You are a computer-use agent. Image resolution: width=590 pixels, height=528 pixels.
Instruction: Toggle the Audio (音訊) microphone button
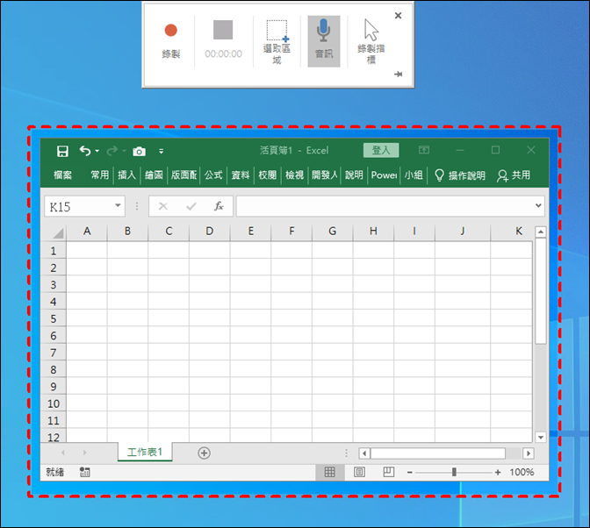click(x=324, y=40)
